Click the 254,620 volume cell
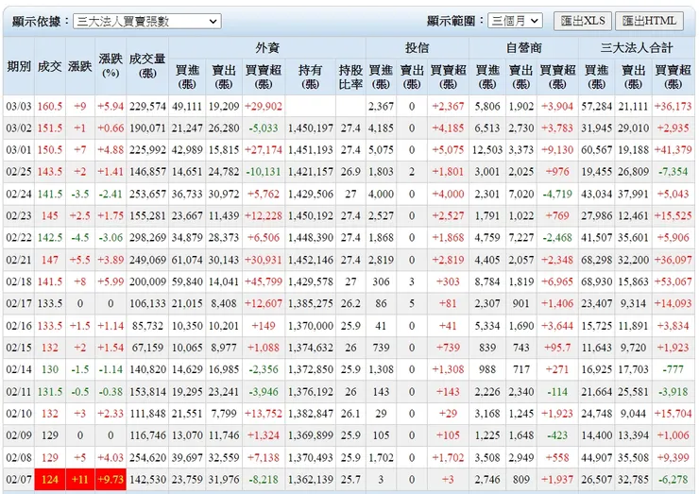699x494 pixels. pyautogui.click(x=147, y=457)
